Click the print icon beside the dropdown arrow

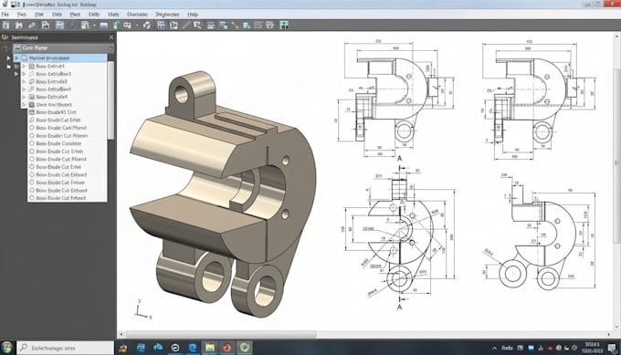(x=85, y=26)
